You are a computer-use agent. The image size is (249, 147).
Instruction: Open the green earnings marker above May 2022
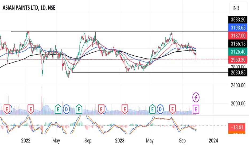[x=58, y=109]
